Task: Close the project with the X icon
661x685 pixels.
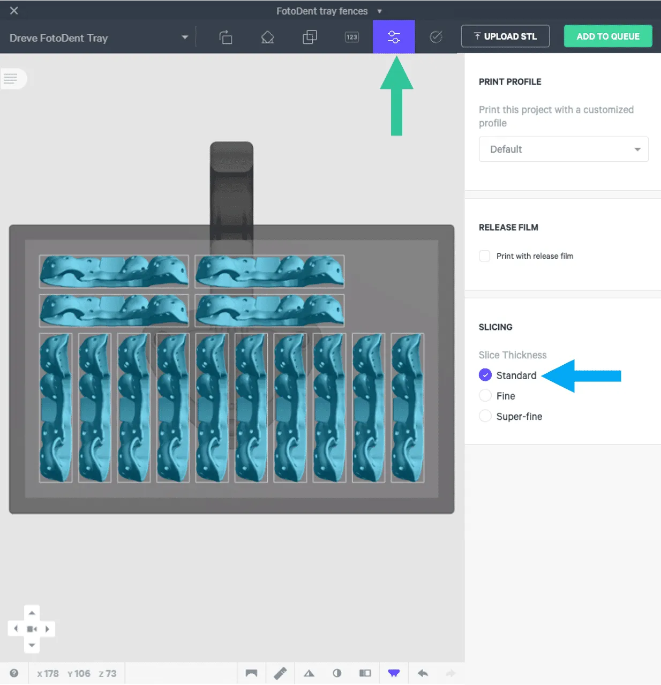Action: click(x=14, y=10)
